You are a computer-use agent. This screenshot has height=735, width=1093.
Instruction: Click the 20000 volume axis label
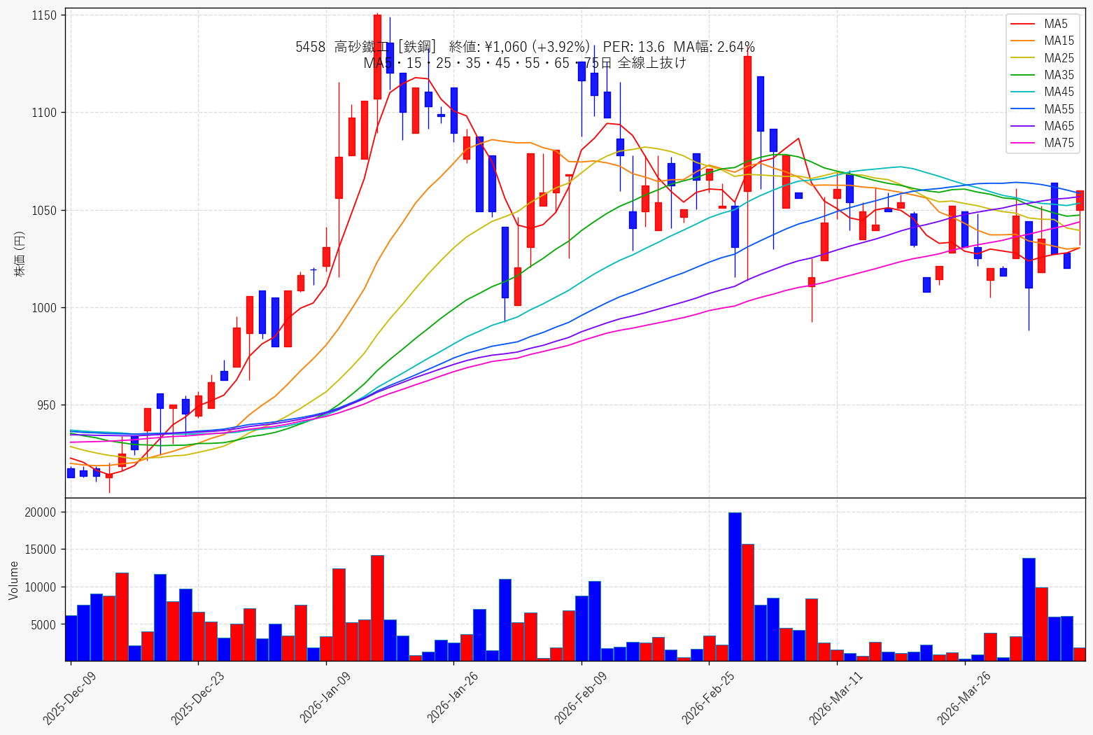pyautogui.click(x=41, y=512)
